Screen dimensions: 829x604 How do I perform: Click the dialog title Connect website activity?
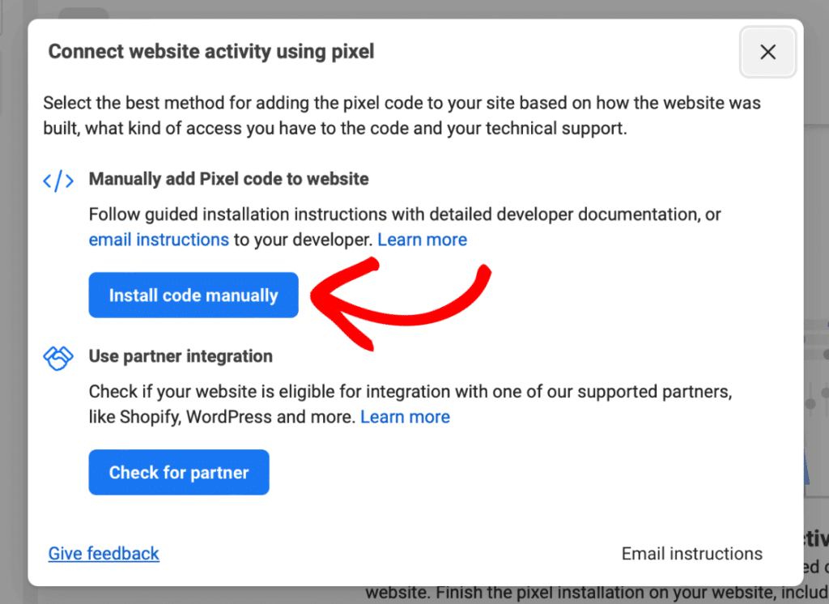coord(211,51)
